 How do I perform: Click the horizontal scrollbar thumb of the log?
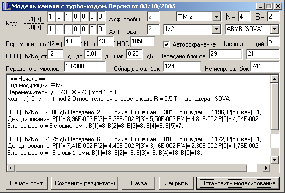point(131,168)
